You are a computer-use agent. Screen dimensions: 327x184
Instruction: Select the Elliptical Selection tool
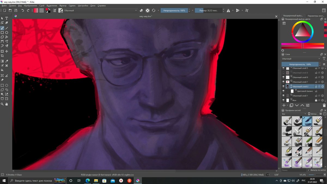click(x=7, y=85)
